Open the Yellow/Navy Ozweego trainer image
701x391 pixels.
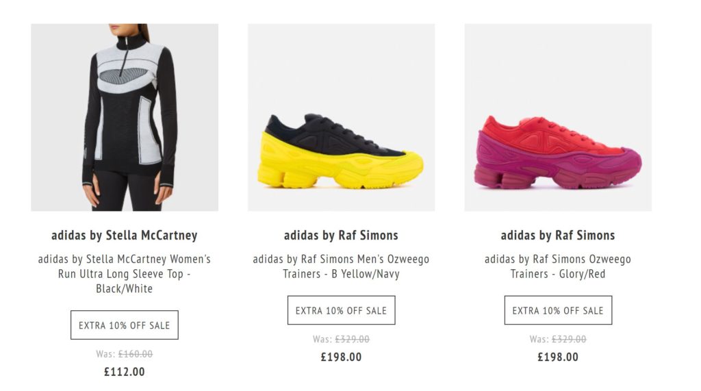tap(341, 117)
